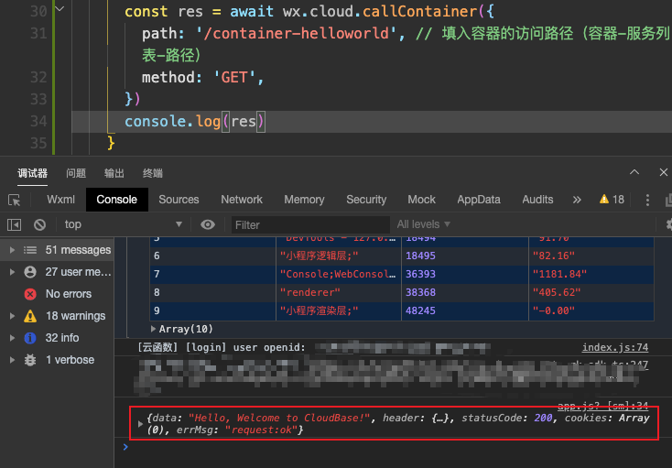Viewport: 672px width, 468px height.
Task: Switch to the Sources tab
Action: pyautogui.click(x=179, y=200)
